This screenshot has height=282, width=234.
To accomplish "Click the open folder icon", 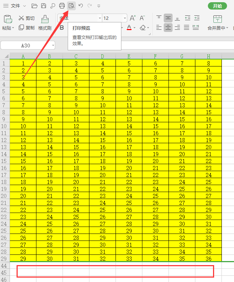I will [34, 6].
